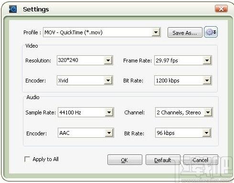Click the Sample Rate: label
The height and width of the screenshot is (183, 234).
point(41,112)
